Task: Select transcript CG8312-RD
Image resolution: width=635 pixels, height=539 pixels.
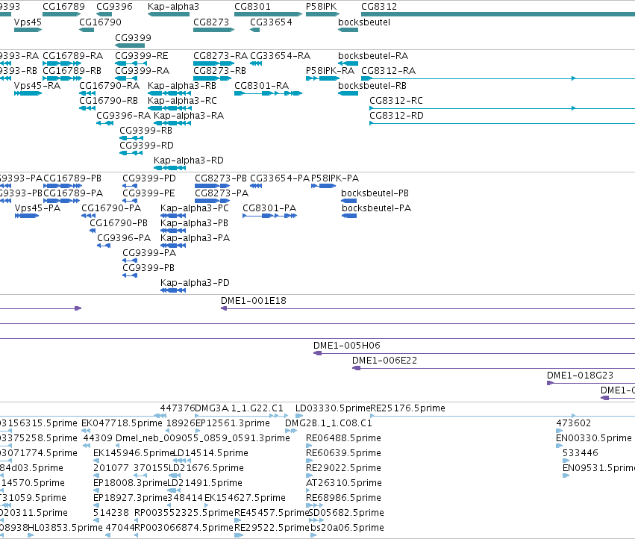Action: point(396,116)
